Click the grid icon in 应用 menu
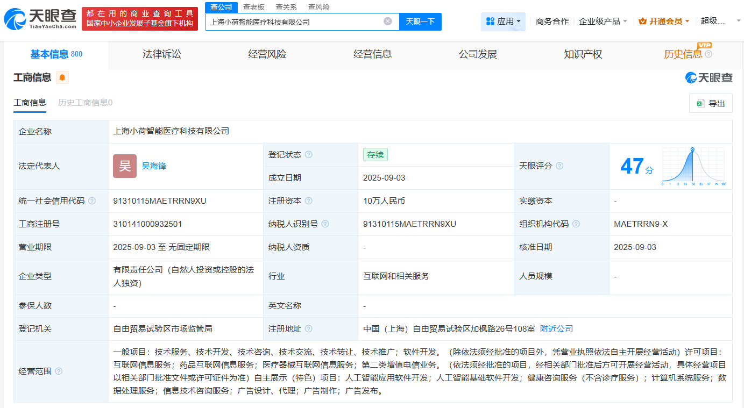 point(490,20)
